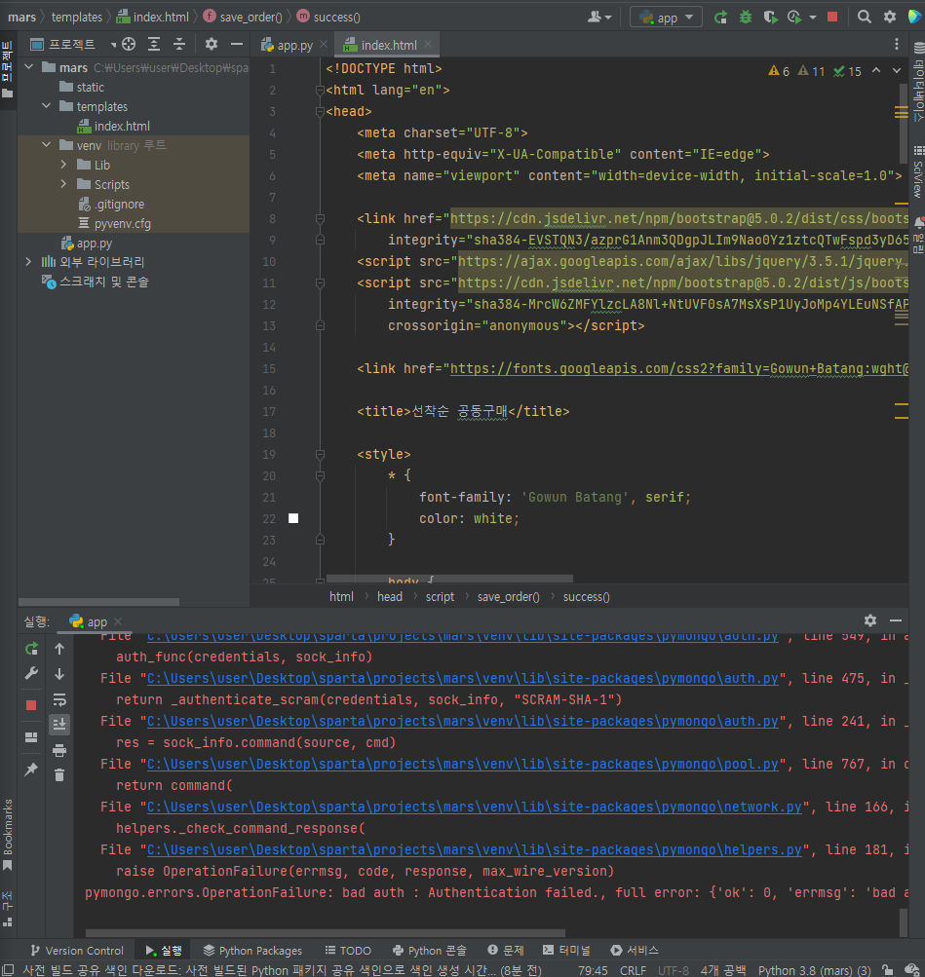Open Run panel settings gear

point(870,620)
